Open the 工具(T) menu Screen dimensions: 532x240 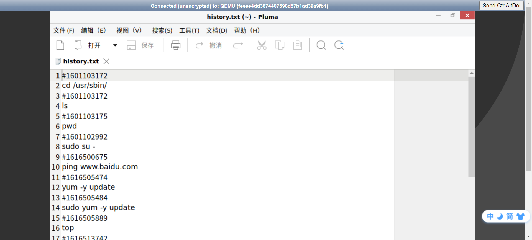pos(189,30)
